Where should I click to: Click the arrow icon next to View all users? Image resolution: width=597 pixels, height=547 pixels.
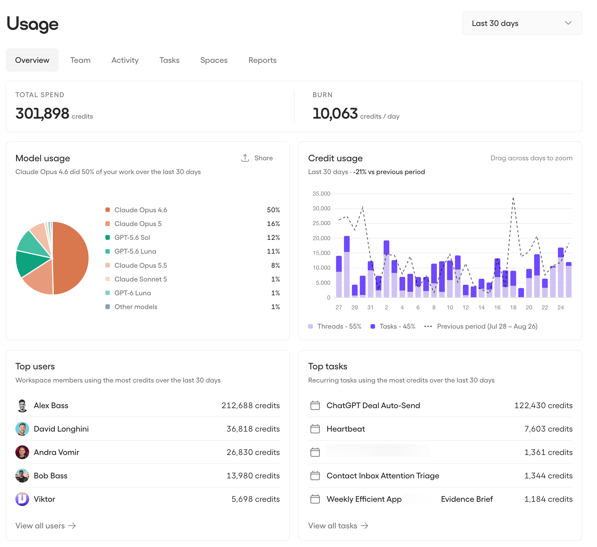coord(72,526)
